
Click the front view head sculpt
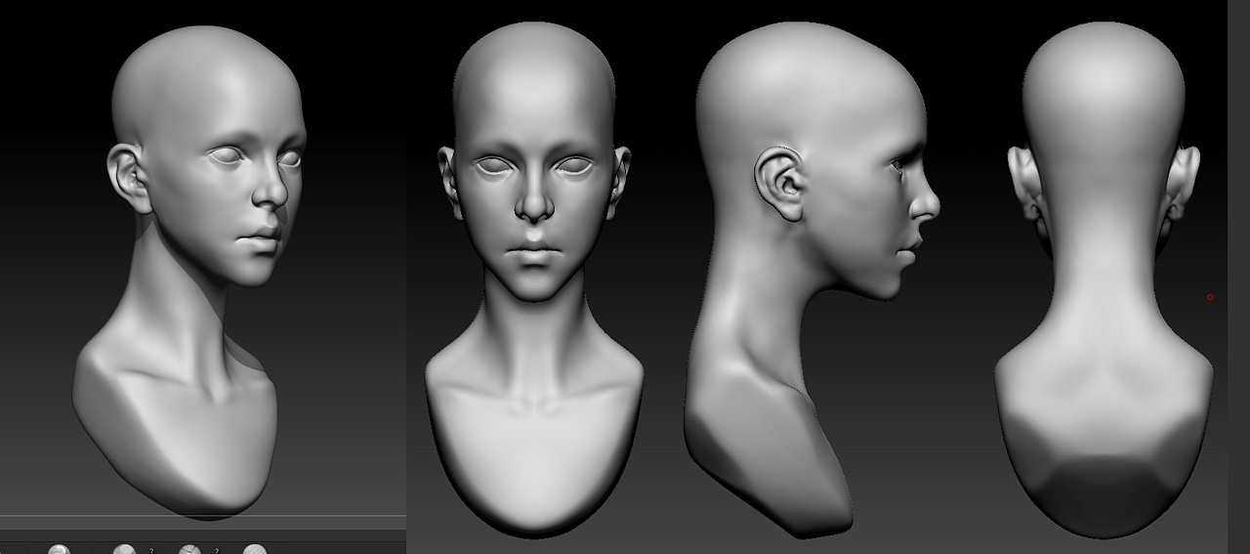(534, 278)
